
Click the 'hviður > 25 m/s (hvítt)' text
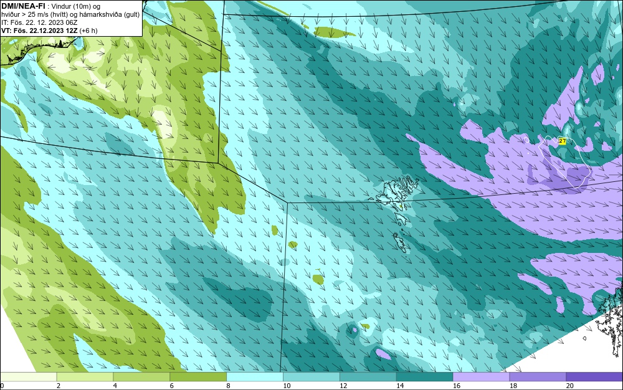click(x=34, y=15)
